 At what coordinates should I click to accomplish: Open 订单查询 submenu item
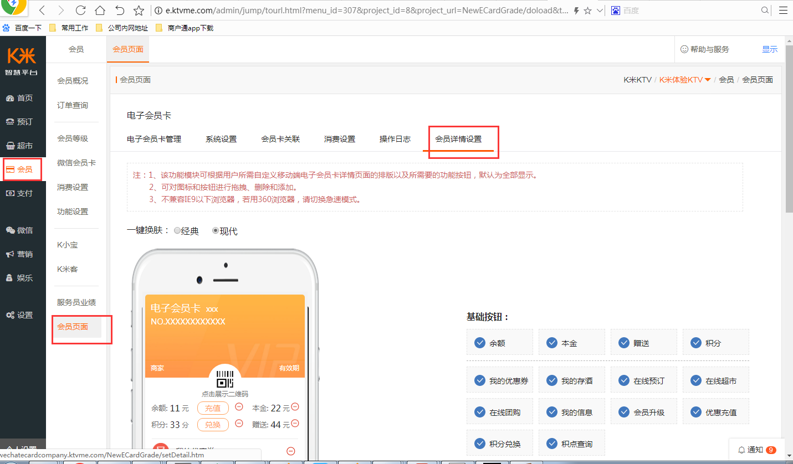[73, 105]
